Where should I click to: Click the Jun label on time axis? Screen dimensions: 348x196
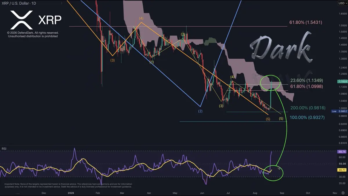(202, 193)
